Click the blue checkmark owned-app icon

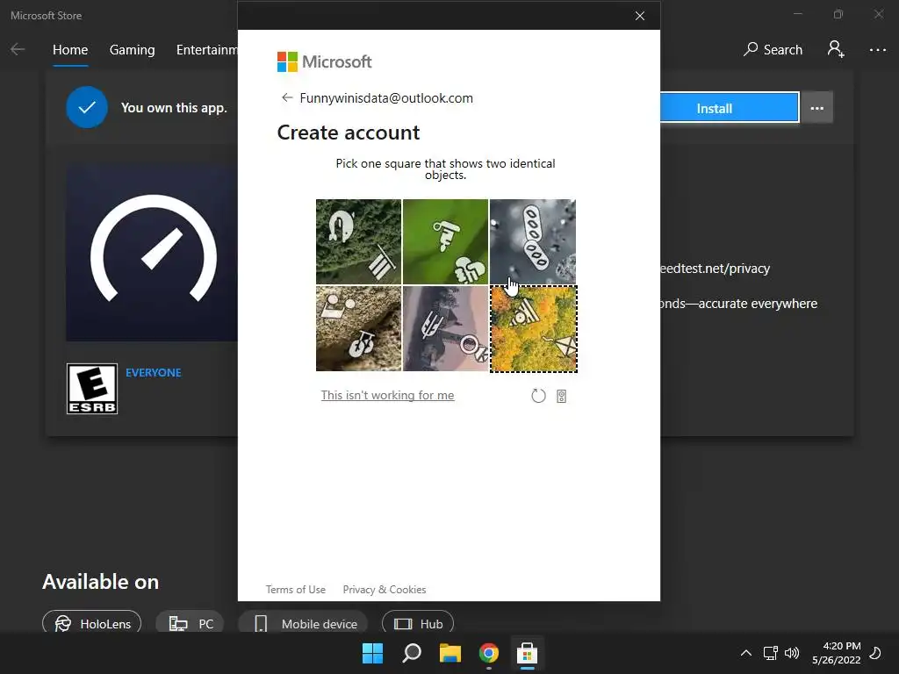(x=87, y=107)
